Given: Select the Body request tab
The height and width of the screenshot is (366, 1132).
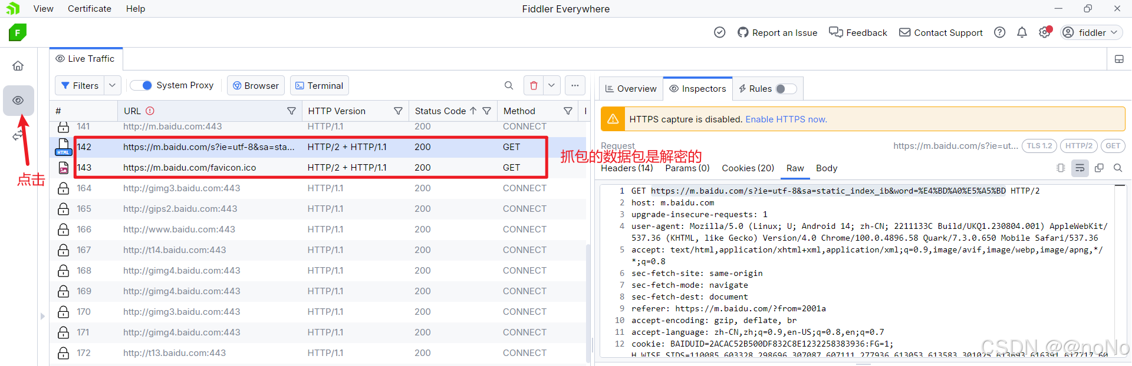Looking at the screenshot, I should point(827,168).
